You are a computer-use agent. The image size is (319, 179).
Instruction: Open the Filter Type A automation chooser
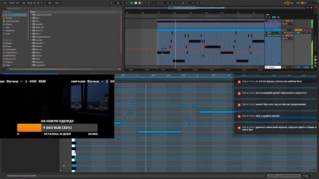(273, 21)
